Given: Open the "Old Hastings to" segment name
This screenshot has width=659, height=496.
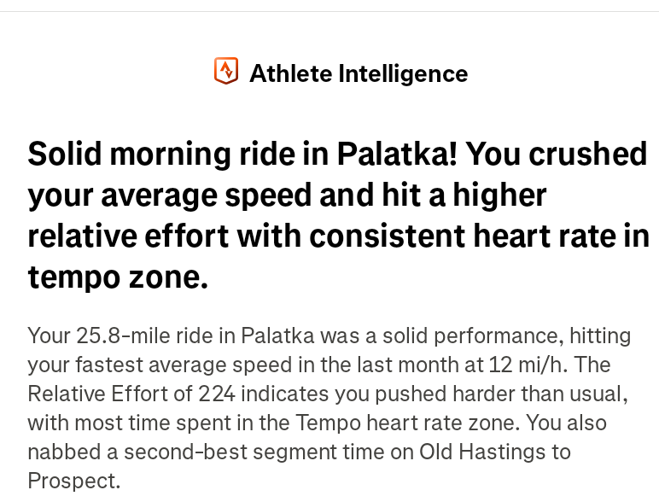Looking at the screenshot, I should pos(494,452).
